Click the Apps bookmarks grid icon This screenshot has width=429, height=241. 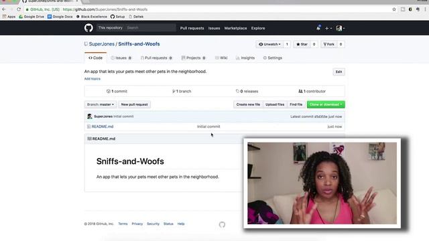tap(5, 17)
